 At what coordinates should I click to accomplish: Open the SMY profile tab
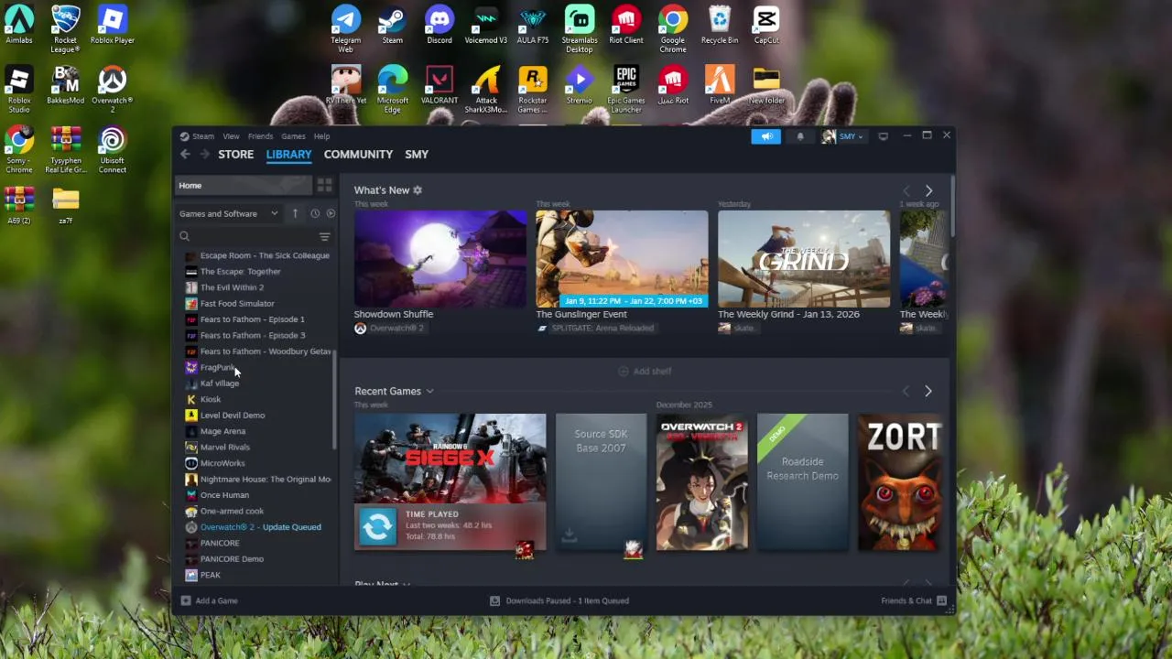pos(417,155)
